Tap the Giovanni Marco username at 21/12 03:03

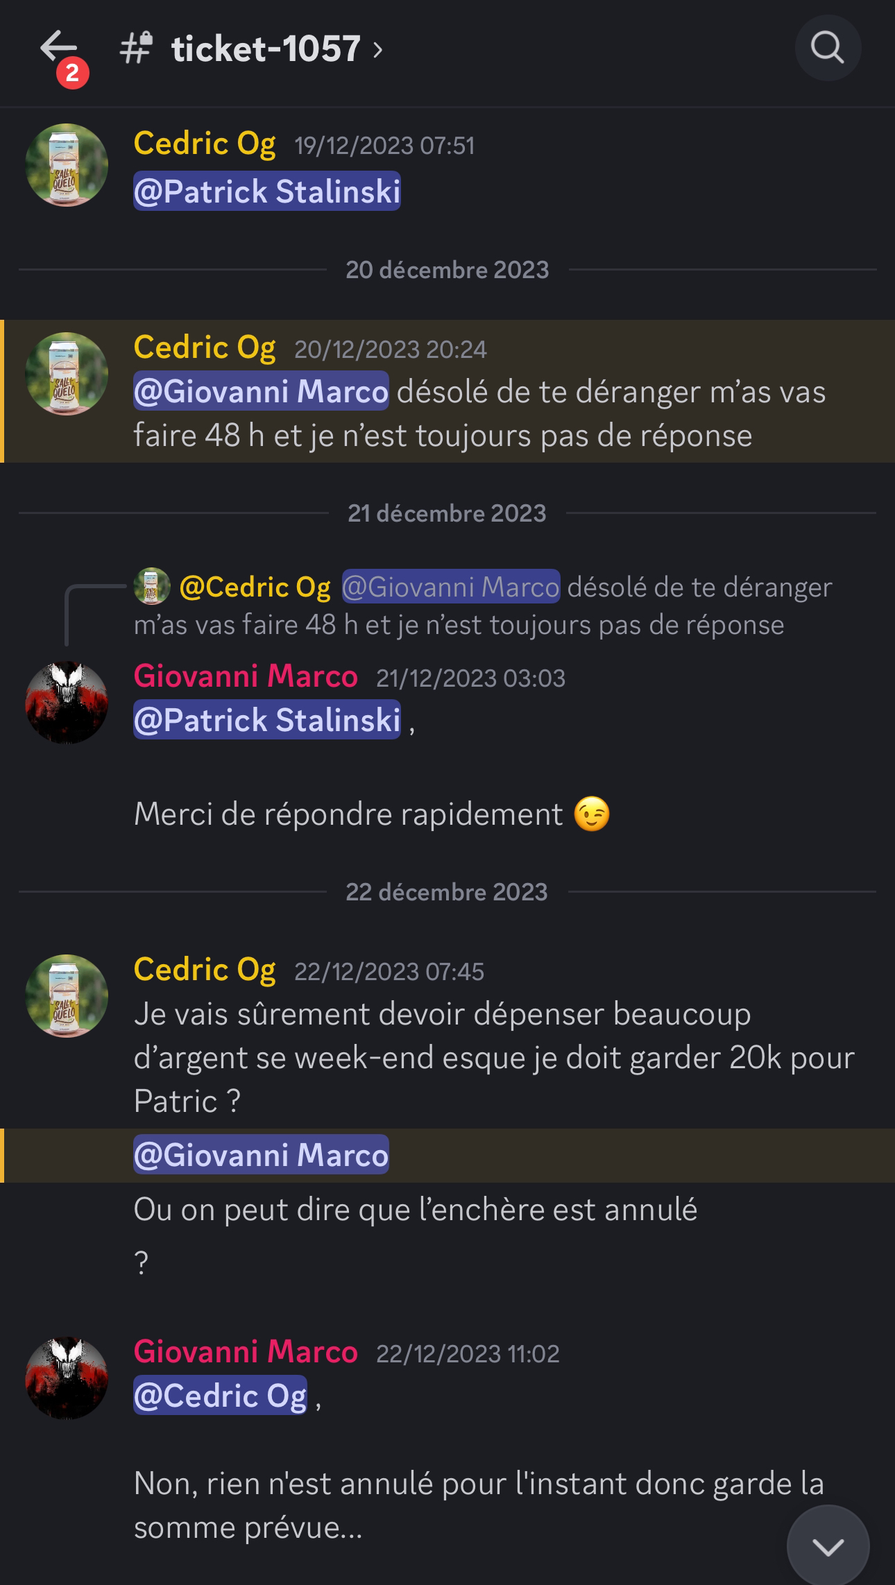point(246,676)
